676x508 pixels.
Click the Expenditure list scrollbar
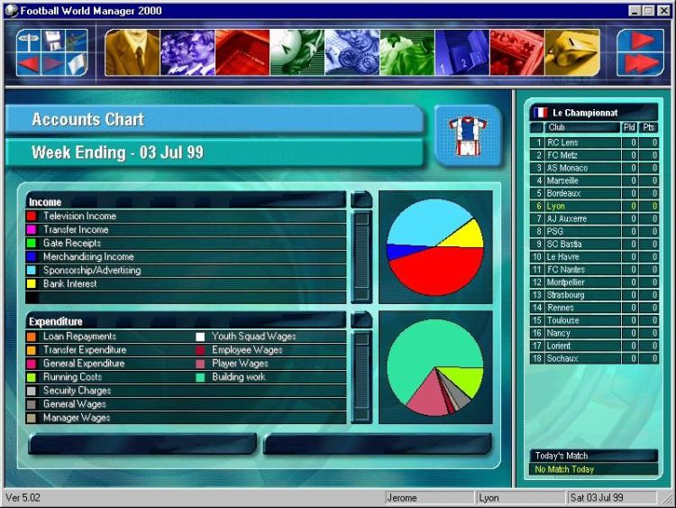coord(361,376)
